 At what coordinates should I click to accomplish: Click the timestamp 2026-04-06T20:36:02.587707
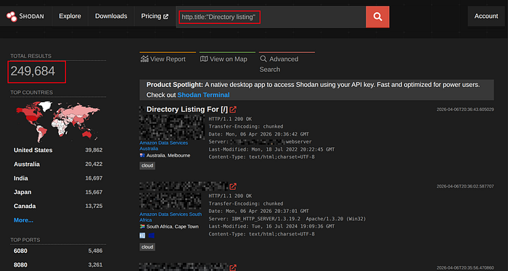pyautogui.click(x=465, y=187)
